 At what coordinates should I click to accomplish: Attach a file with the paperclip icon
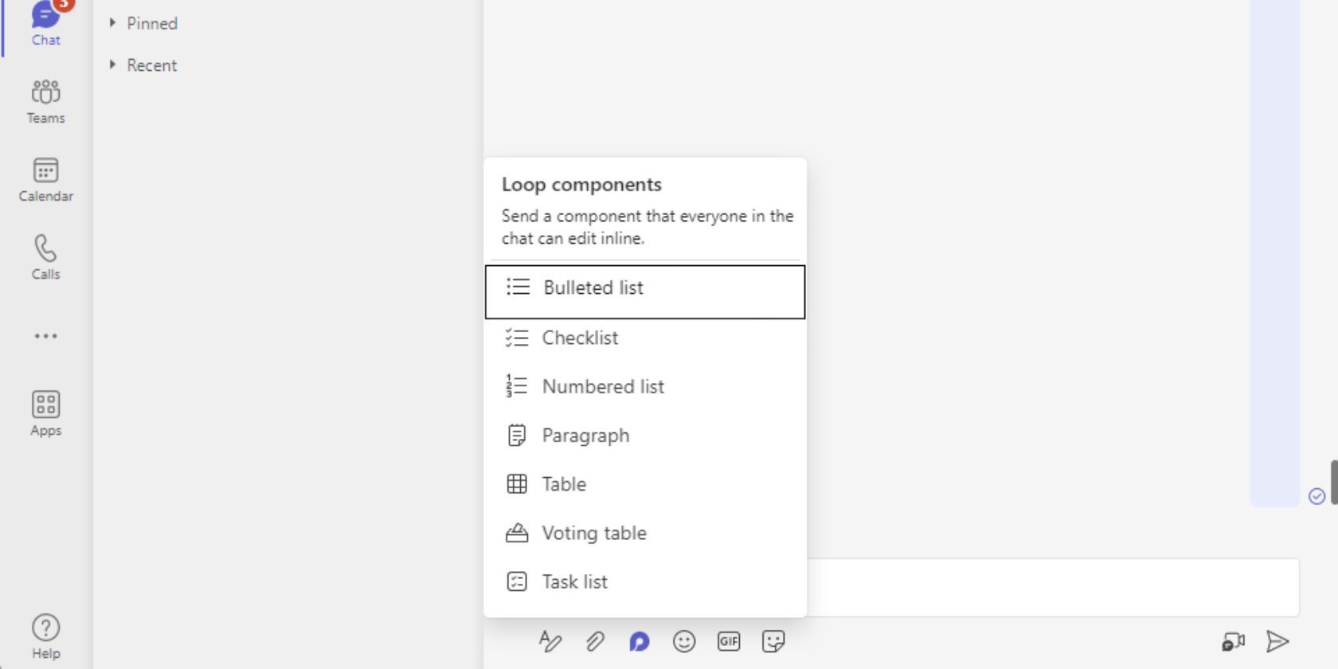[595, 641]
